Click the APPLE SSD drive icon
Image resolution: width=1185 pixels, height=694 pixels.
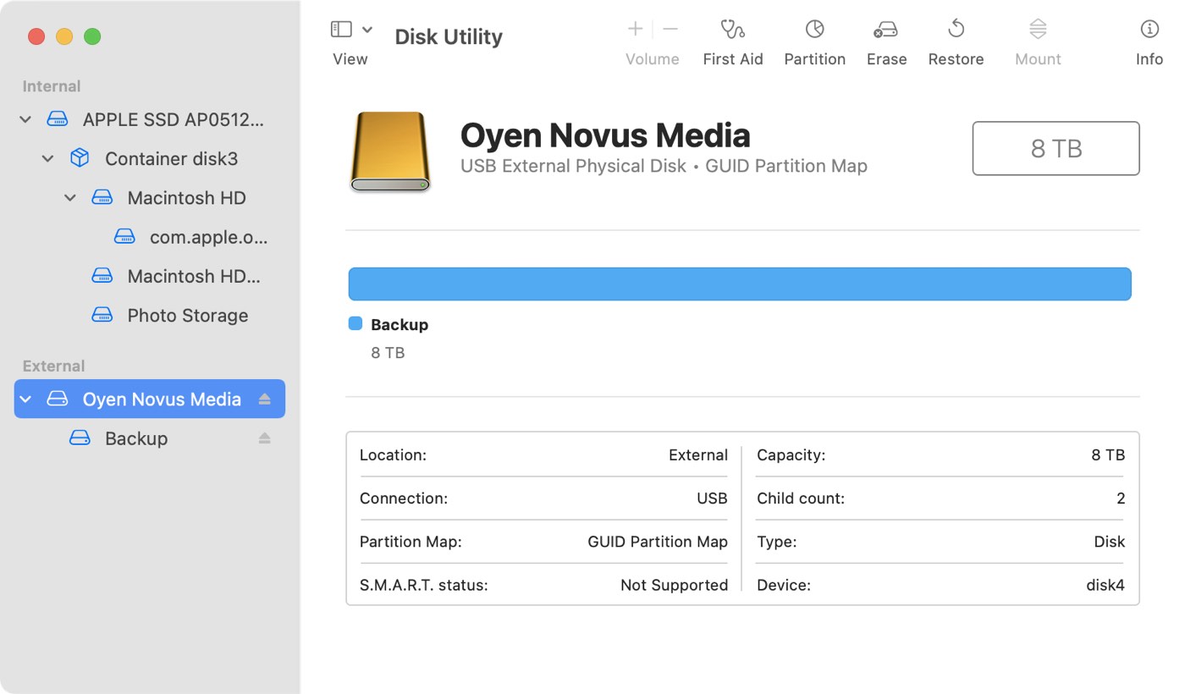pyautogui.click(x=57, y=120)
